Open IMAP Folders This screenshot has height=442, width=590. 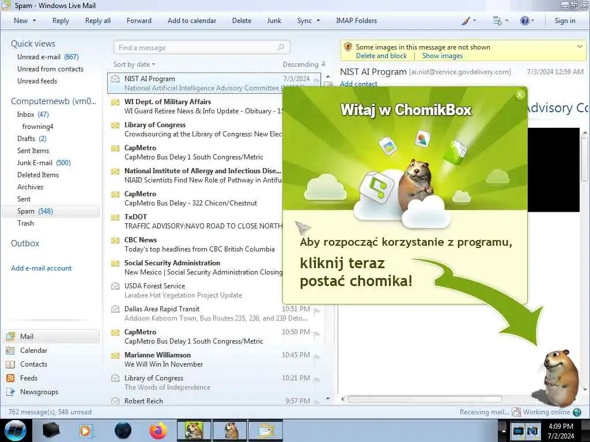(x=356, y=21)
